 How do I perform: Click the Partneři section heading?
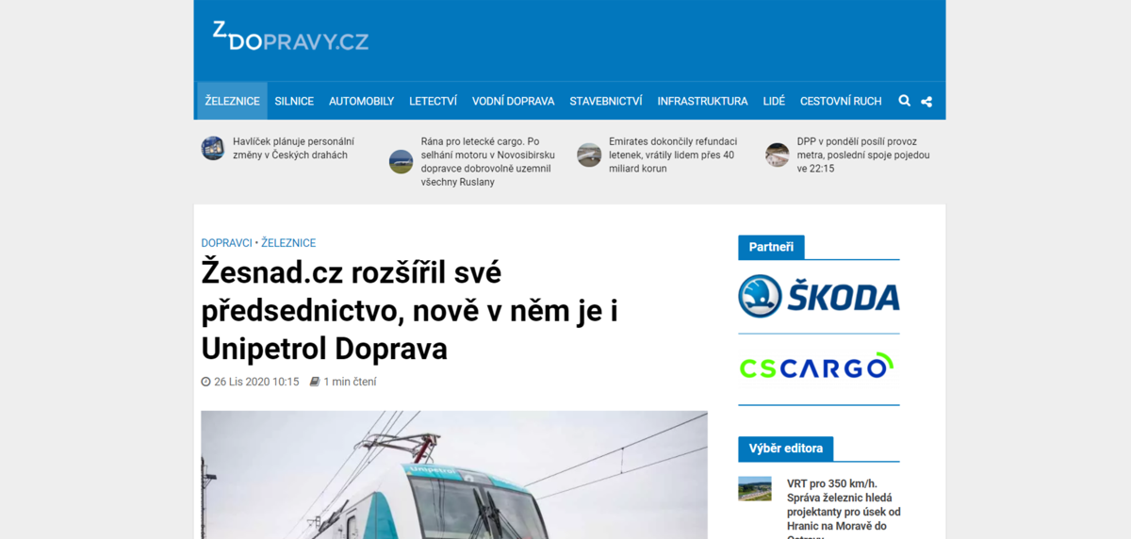click(x=771, y=247)
